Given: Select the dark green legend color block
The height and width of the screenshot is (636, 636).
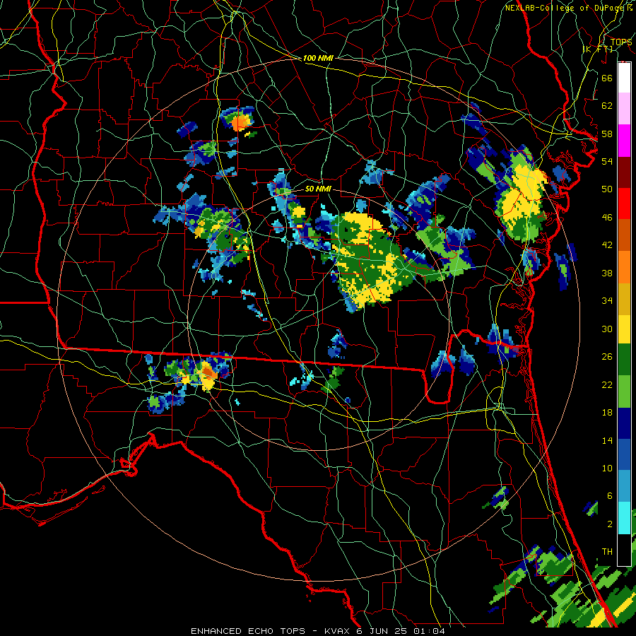Looking at the screenshot, I should (x=624, y=360).
